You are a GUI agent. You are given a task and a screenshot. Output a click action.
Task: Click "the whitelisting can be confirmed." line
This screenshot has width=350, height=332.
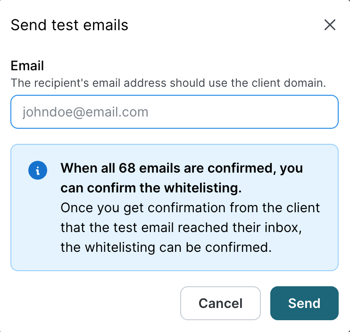point(166,248)
